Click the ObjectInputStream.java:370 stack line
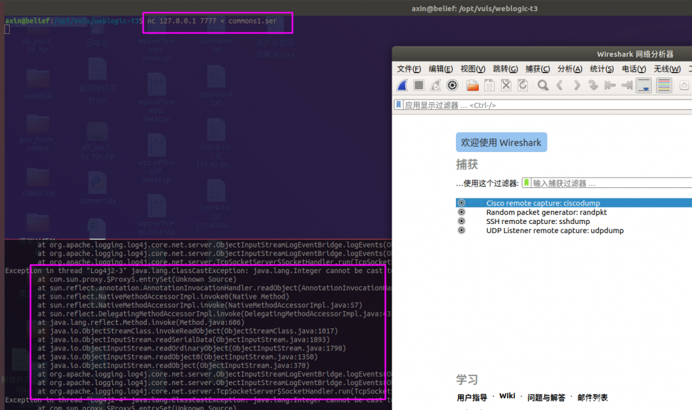This screenshot has height=410, width=692. [173, 366]
